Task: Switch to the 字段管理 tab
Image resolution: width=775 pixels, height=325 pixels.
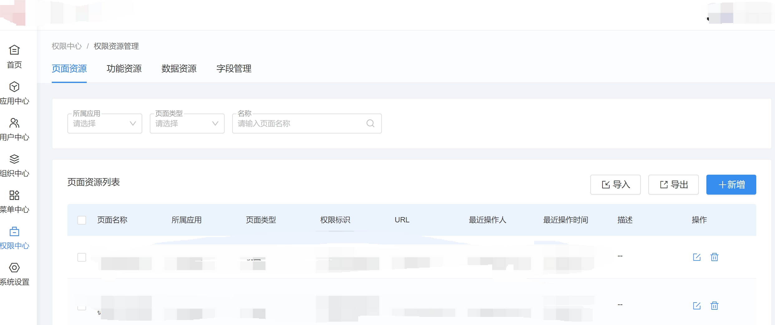Action: tap(234, 68)
